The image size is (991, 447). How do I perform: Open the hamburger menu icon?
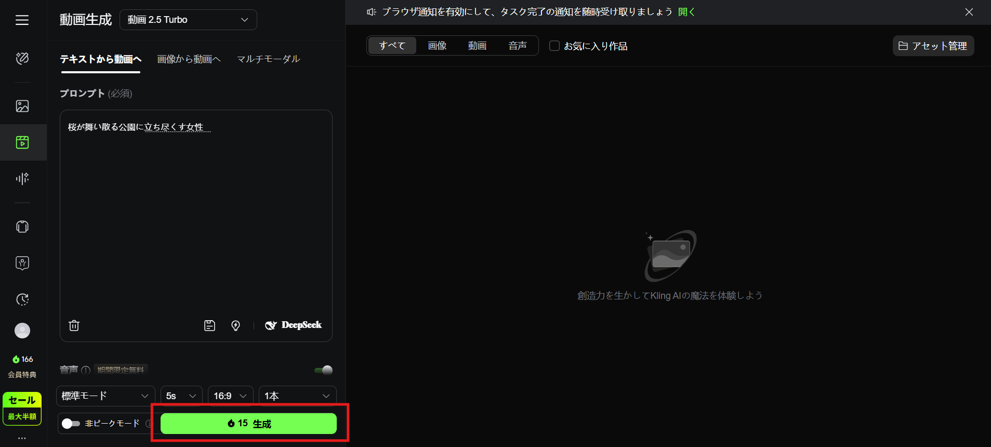(x=22, y=20)
